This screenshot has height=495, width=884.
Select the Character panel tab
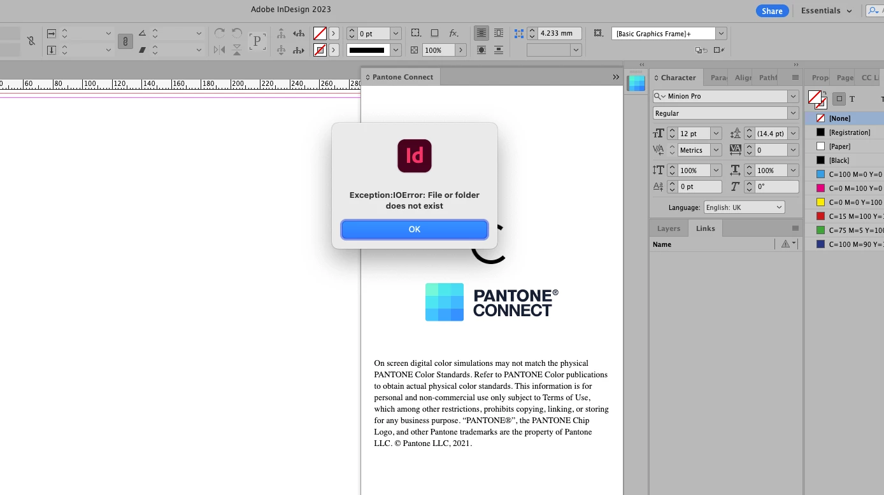(x=678, y=78)
